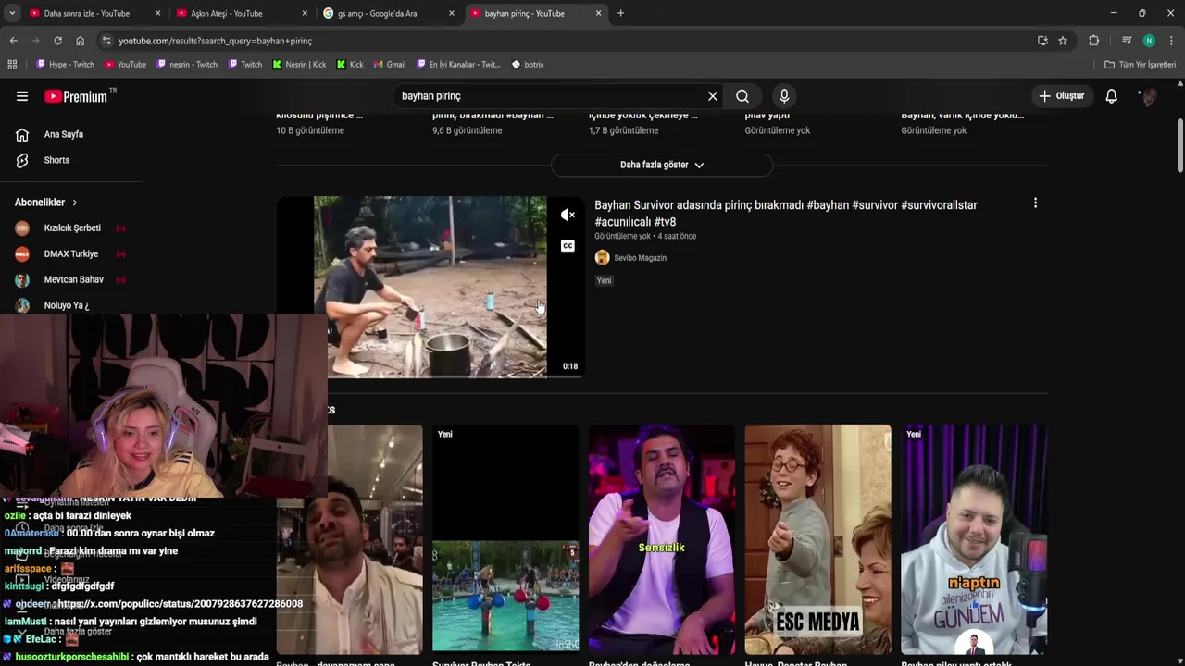The width and height of the screenshot is (1185, 666).
Task: Open the three-dot menu for Bayhan Survivor video
Action: pyautogui.click(x=1035, y=203)
